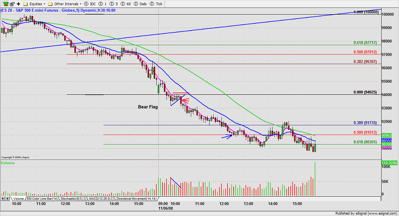The height and width of the screenshot is (216, 399).
Task: Click the red arrow marker near Bear Flag
Action: pyautogui.click(x=186, y=101)
